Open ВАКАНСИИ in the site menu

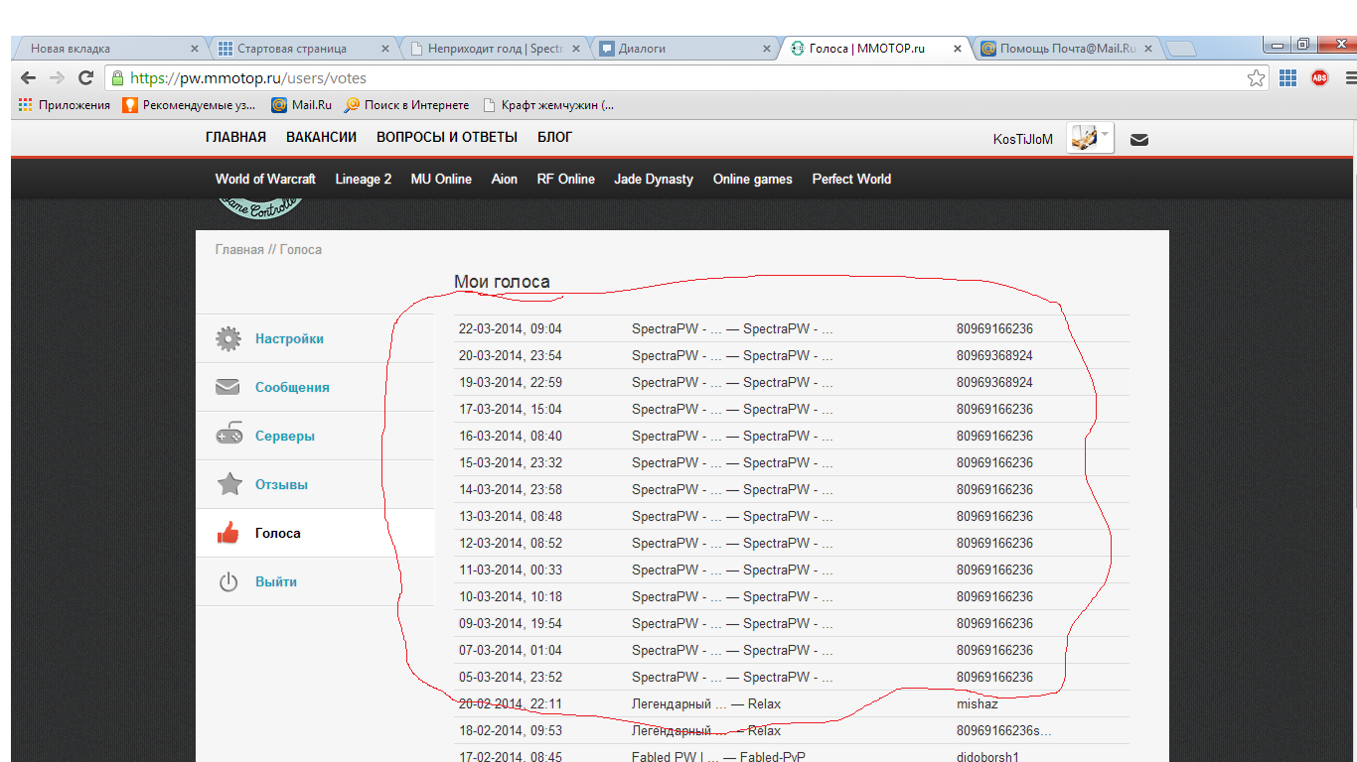pyautogui.click(x=321, y=137)
